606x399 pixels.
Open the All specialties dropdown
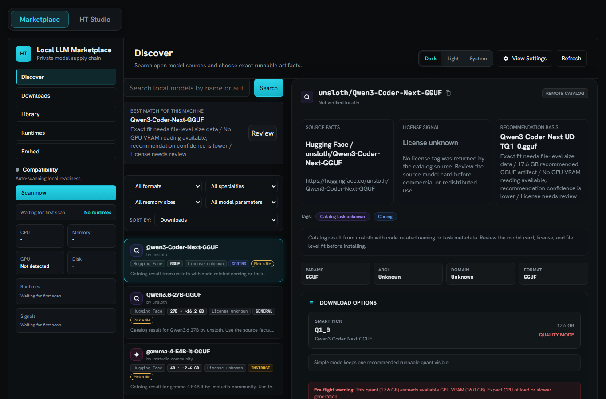(241, 186)
